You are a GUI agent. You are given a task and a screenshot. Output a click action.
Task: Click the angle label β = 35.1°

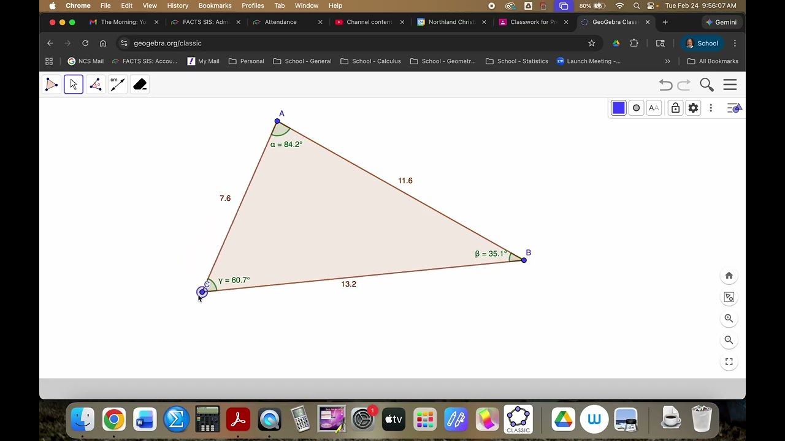[x=491, y=254]
